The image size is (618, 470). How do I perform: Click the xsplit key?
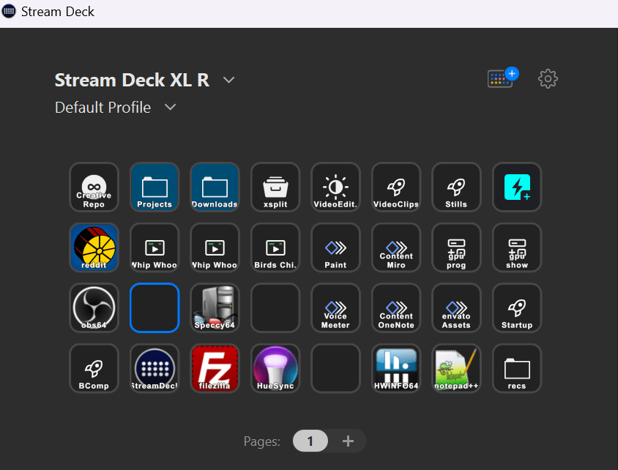click(x=275, y=187)
